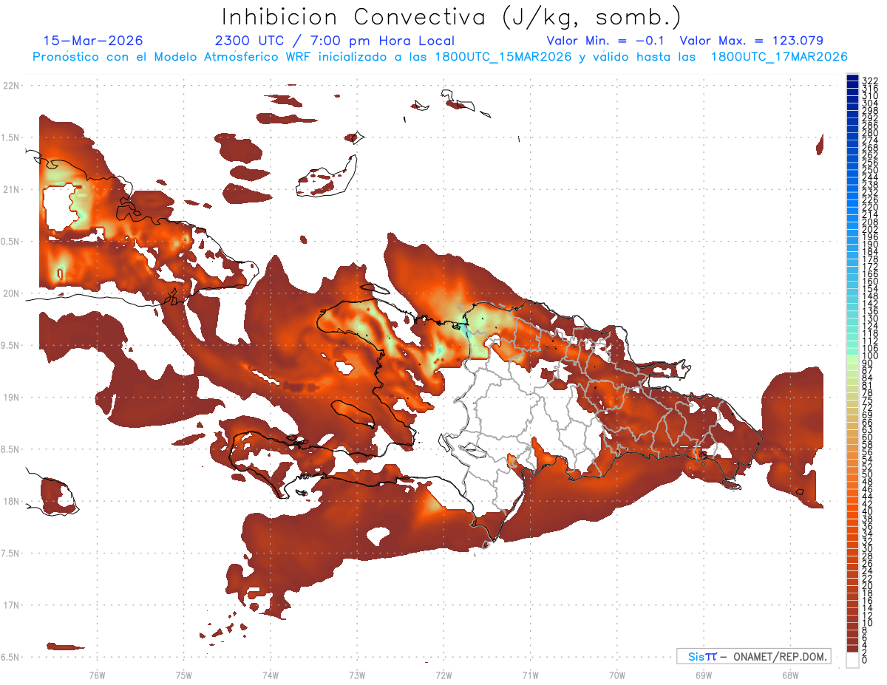The width and height of the screenshot is (887, 685).
Task: Click the date '15-Mar-2026'
Action: pos(93,41)
